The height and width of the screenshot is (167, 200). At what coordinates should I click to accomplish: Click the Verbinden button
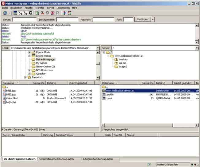coord(143,19)
